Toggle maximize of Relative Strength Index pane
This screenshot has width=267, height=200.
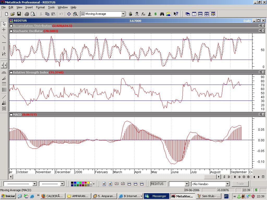260,72
